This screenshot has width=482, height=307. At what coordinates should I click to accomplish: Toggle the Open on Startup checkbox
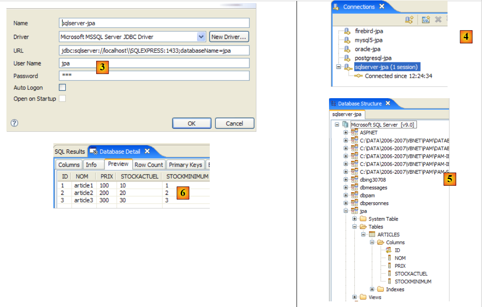click(x=62, y=99)
